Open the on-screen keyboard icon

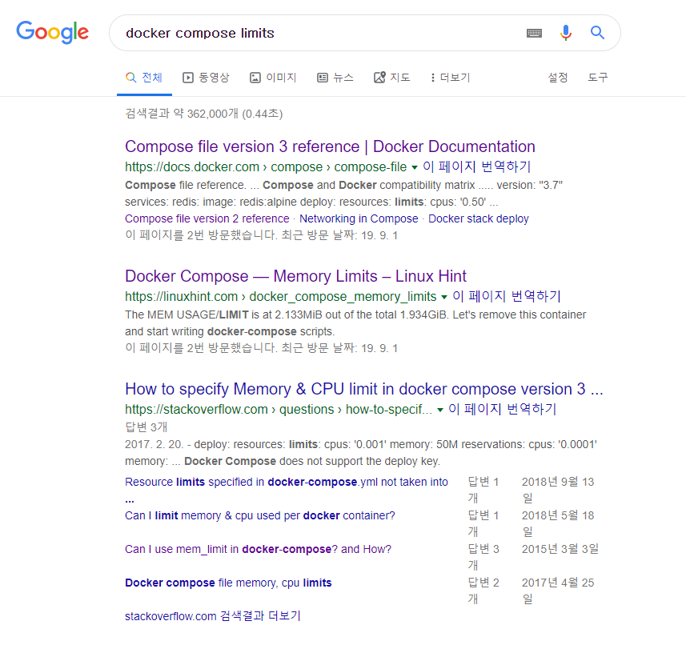(x=534, y=33)
